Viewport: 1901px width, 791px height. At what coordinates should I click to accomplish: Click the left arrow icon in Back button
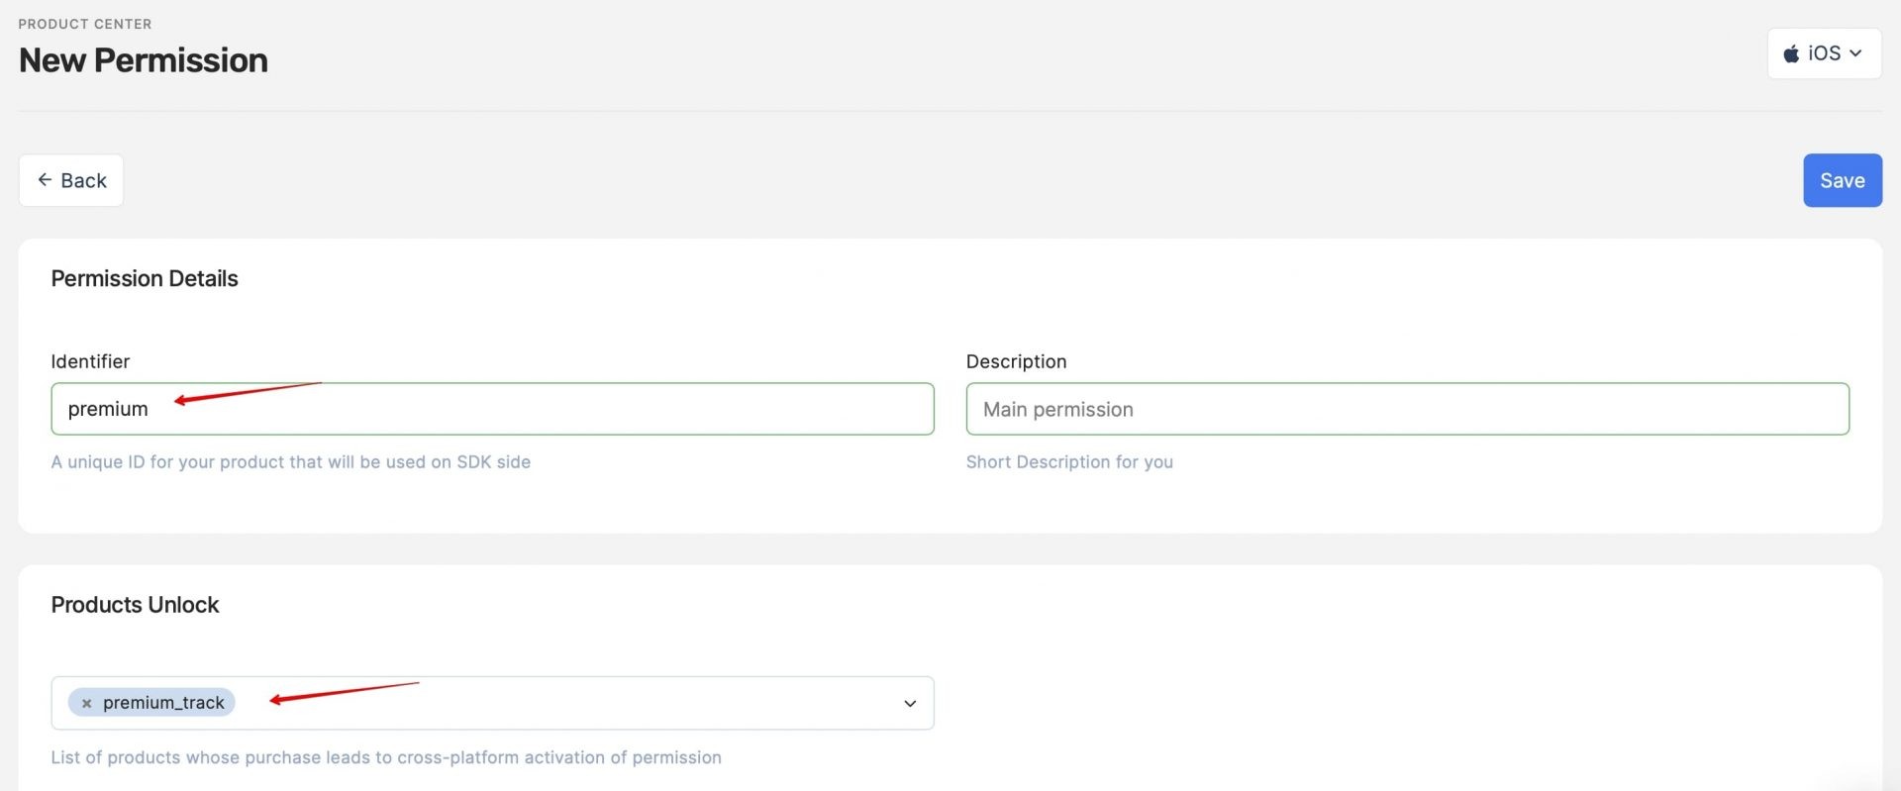(x=45, y=180)
